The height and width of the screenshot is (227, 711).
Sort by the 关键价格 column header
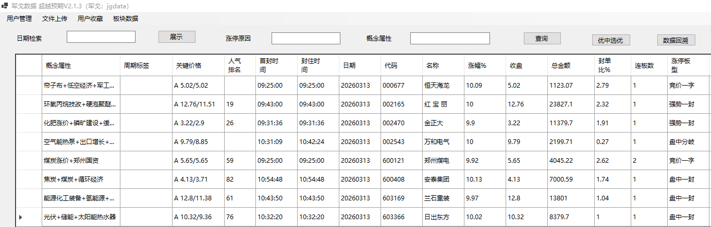198,66
